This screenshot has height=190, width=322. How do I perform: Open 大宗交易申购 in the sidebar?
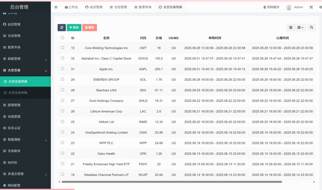[18, 93]
